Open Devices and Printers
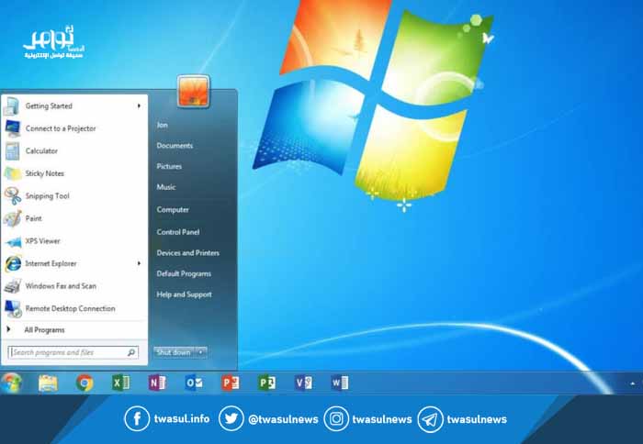The height and width of the screenshot is (444, 643). 187,252
